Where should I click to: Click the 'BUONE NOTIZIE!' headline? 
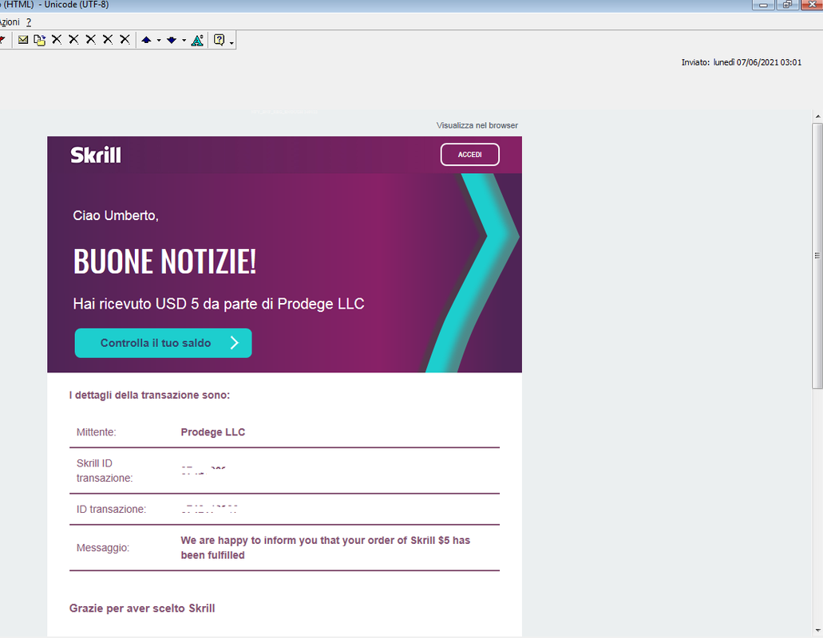164,261
